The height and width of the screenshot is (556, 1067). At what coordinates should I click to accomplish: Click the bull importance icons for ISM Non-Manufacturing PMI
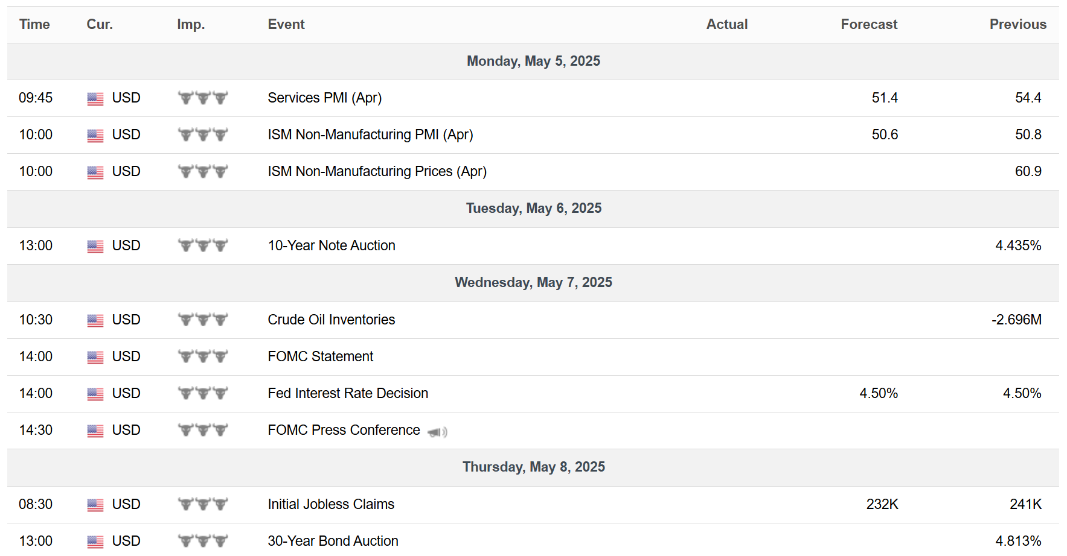point(203,134)
